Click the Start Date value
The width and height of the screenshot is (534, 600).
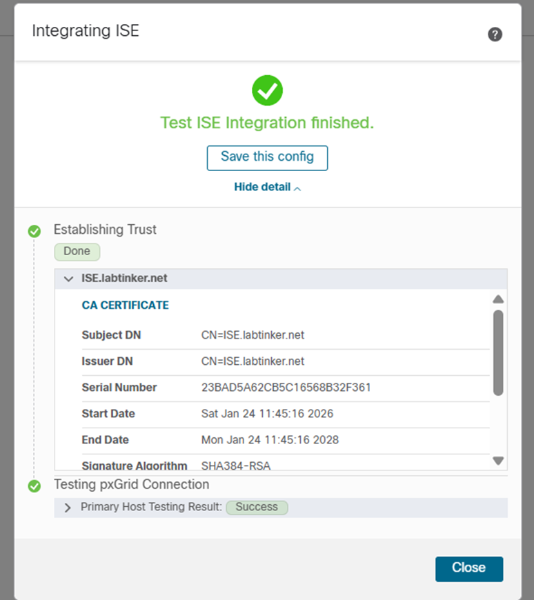tap(267, 414)
